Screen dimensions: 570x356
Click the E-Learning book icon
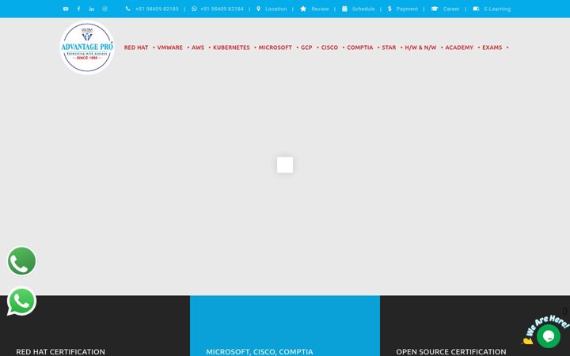(x=476, y=9)
